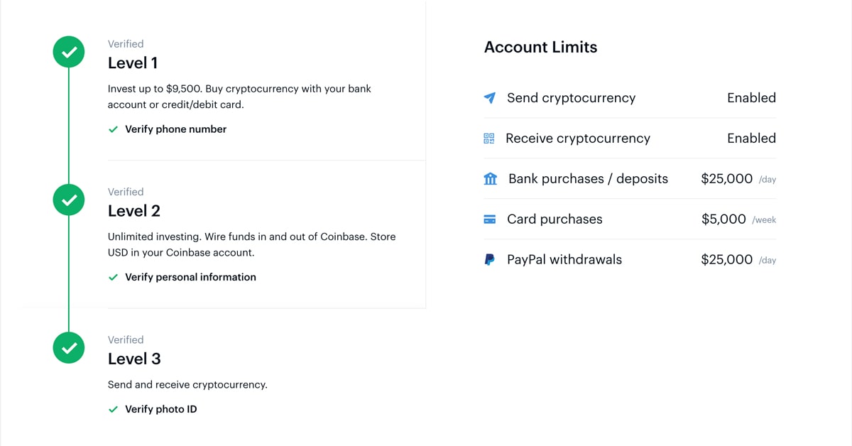The image size is (852, 446).
Task: Click the Enabled status for Receive cryptocurrency
Action: click(x=751, y=138)
